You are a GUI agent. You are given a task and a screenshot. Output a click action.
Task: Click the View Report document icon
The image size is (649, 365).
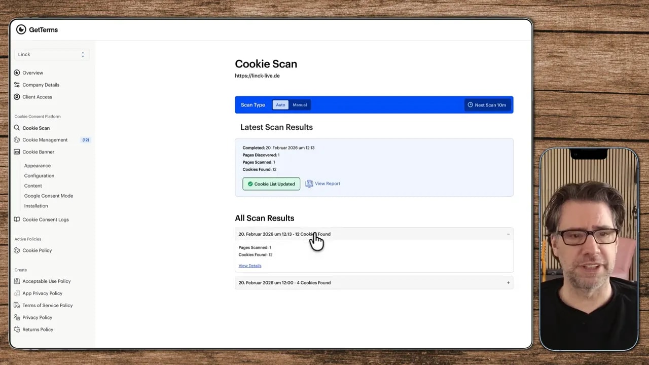pyautogui.click(x=309, y=184)
